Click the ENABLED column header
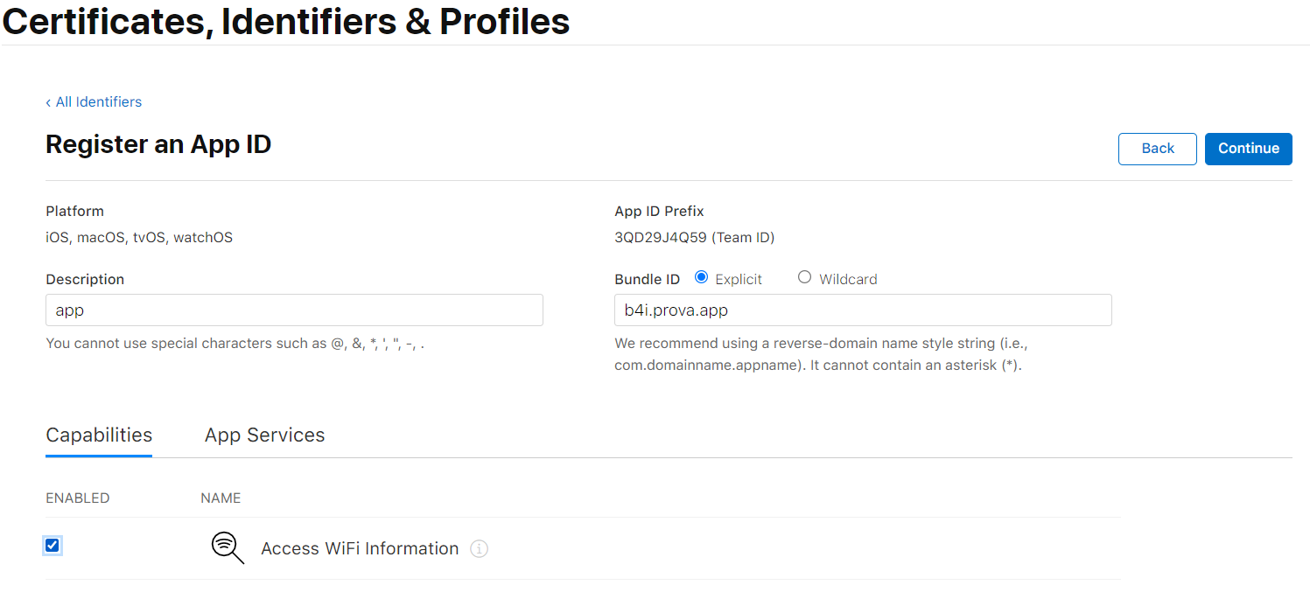The height and width of the screenshot is (592, 1310). pyautogui.click(x=77, y=498)
